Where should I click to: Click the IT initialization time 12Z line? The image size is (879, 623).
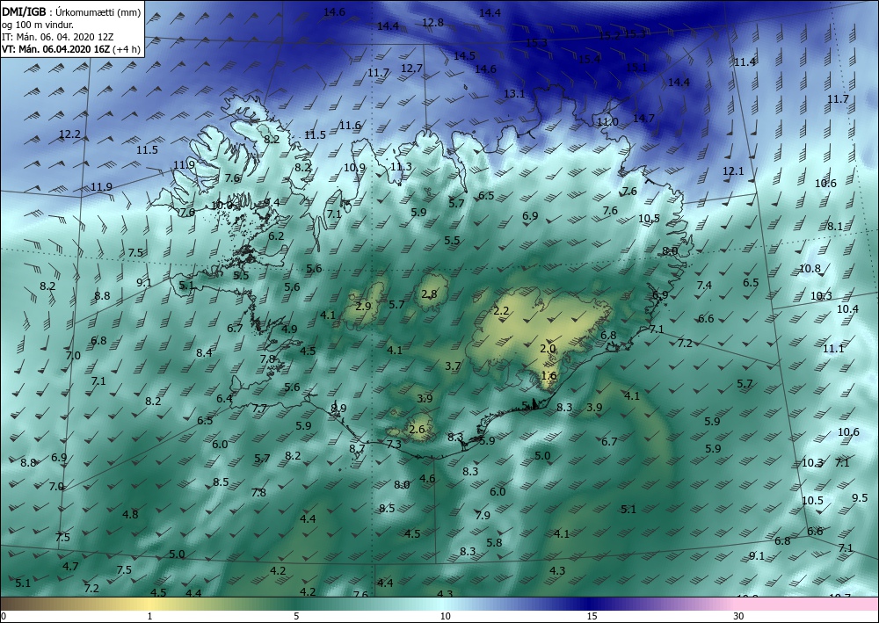(x=58, y=37)
